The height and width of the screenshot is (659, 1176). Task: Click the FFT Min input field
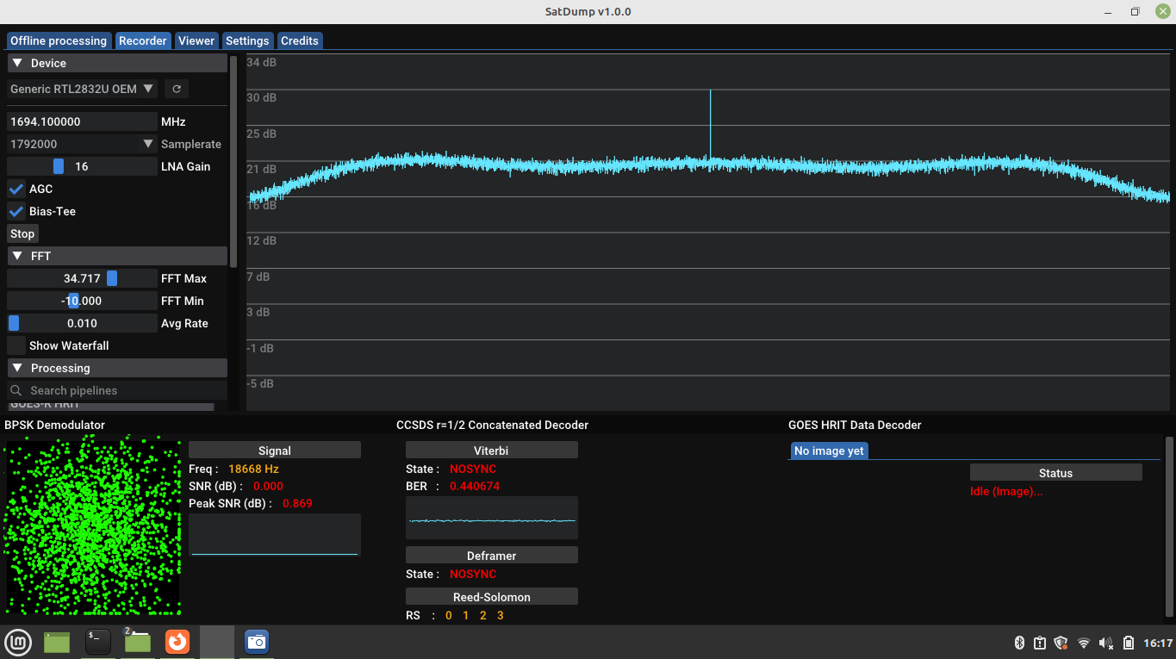coord(82,300)
